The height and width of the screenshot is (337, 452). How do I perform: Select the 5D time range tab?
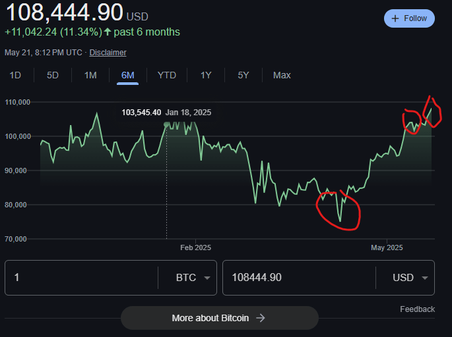point(53,75)
